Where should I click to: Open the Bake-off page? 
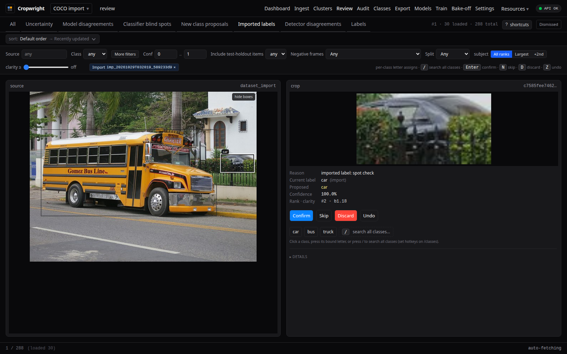[x=461, y=8]
